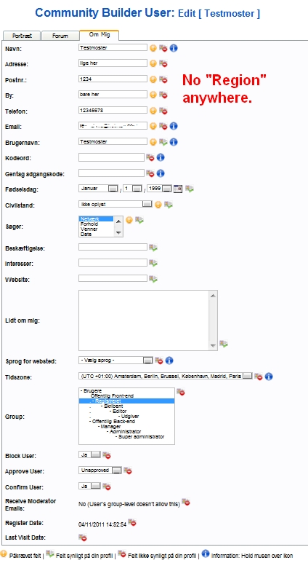Switch to the Forum tab
308x563 pixels.
coord(60,36)
